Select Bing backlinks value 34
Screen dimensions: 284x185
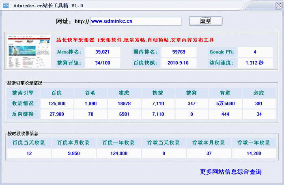coord(259,114)
